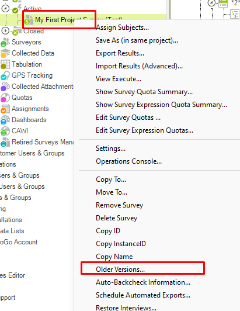Collapse the tree node in right panel
240x311 pixels.
click(x=211, y=3)
